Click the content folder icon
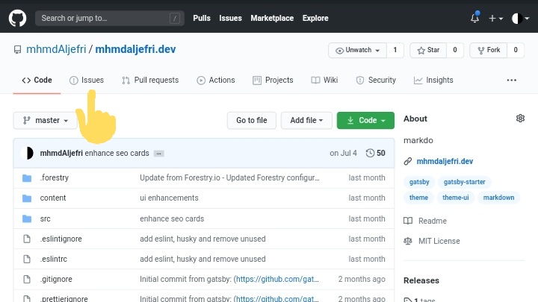This screenshot has height=302, width=538. pyautogui.click(x=27, y=198)
